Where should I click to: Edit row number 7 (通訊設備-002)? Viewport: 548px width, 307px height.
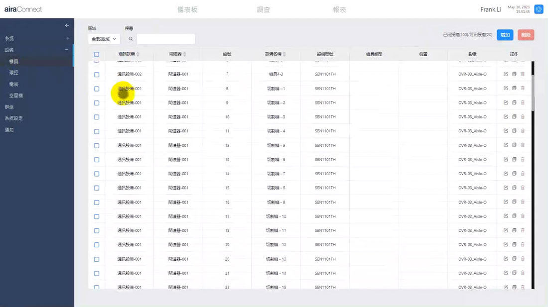click(506, 74)
